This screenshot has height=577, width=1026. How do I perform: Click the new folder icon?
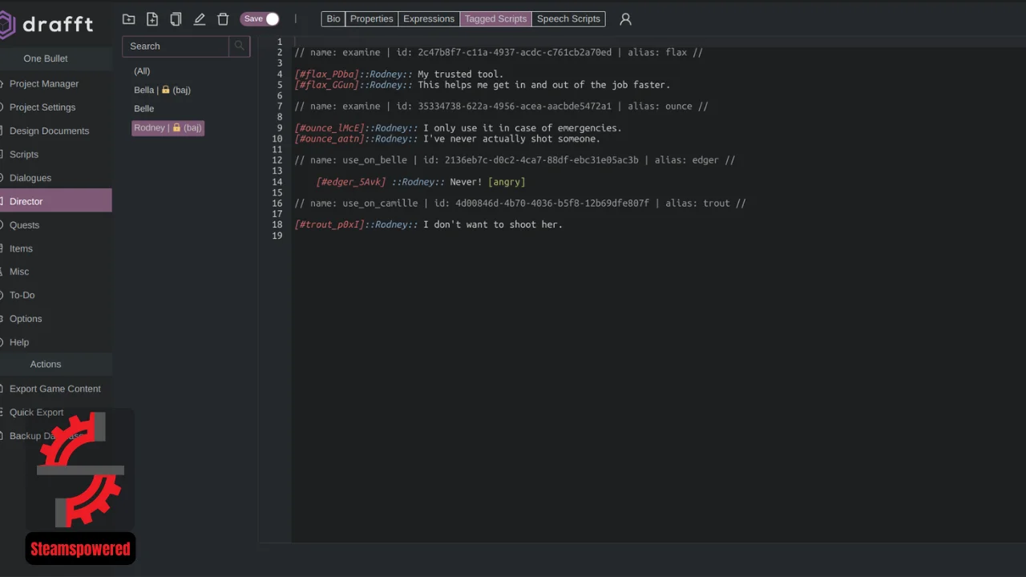(128, 19)
